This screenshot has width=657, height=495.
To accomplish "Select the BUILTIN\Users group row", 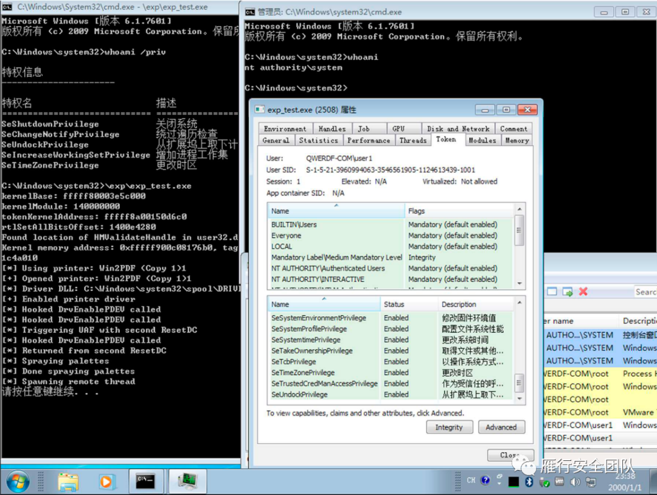I will pyautogui.click(x=391, y=225).
